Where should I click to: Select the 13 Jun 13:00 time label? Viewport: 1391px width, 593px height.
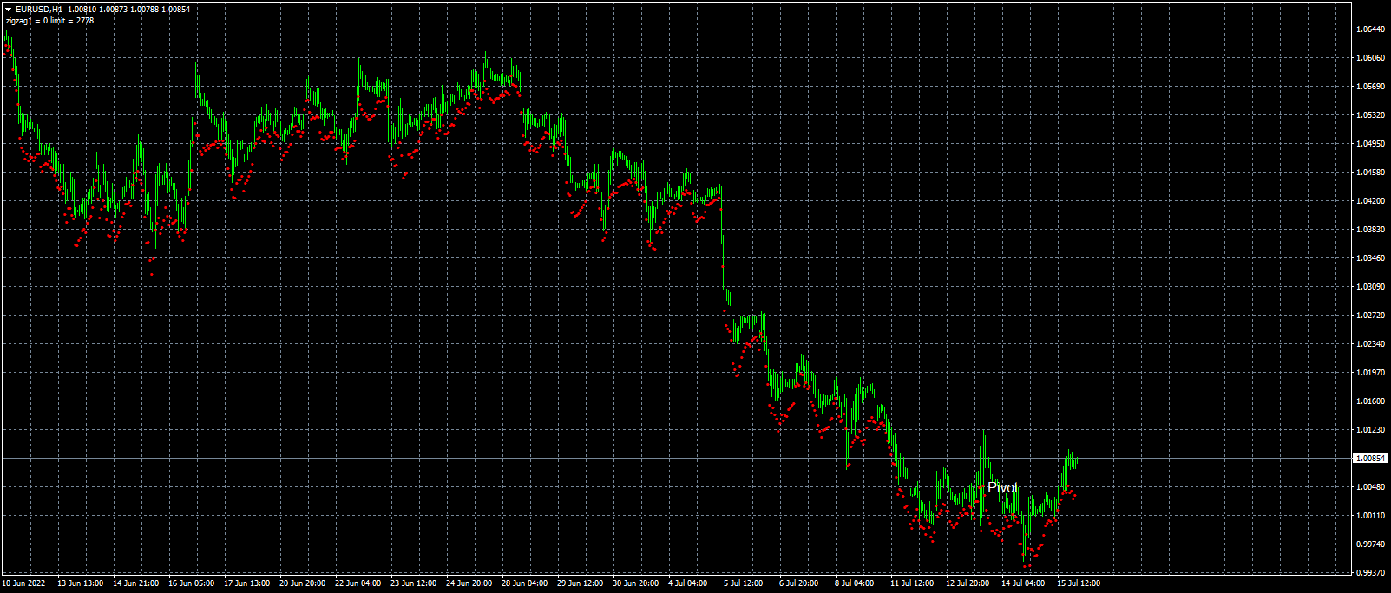[80, 583]
